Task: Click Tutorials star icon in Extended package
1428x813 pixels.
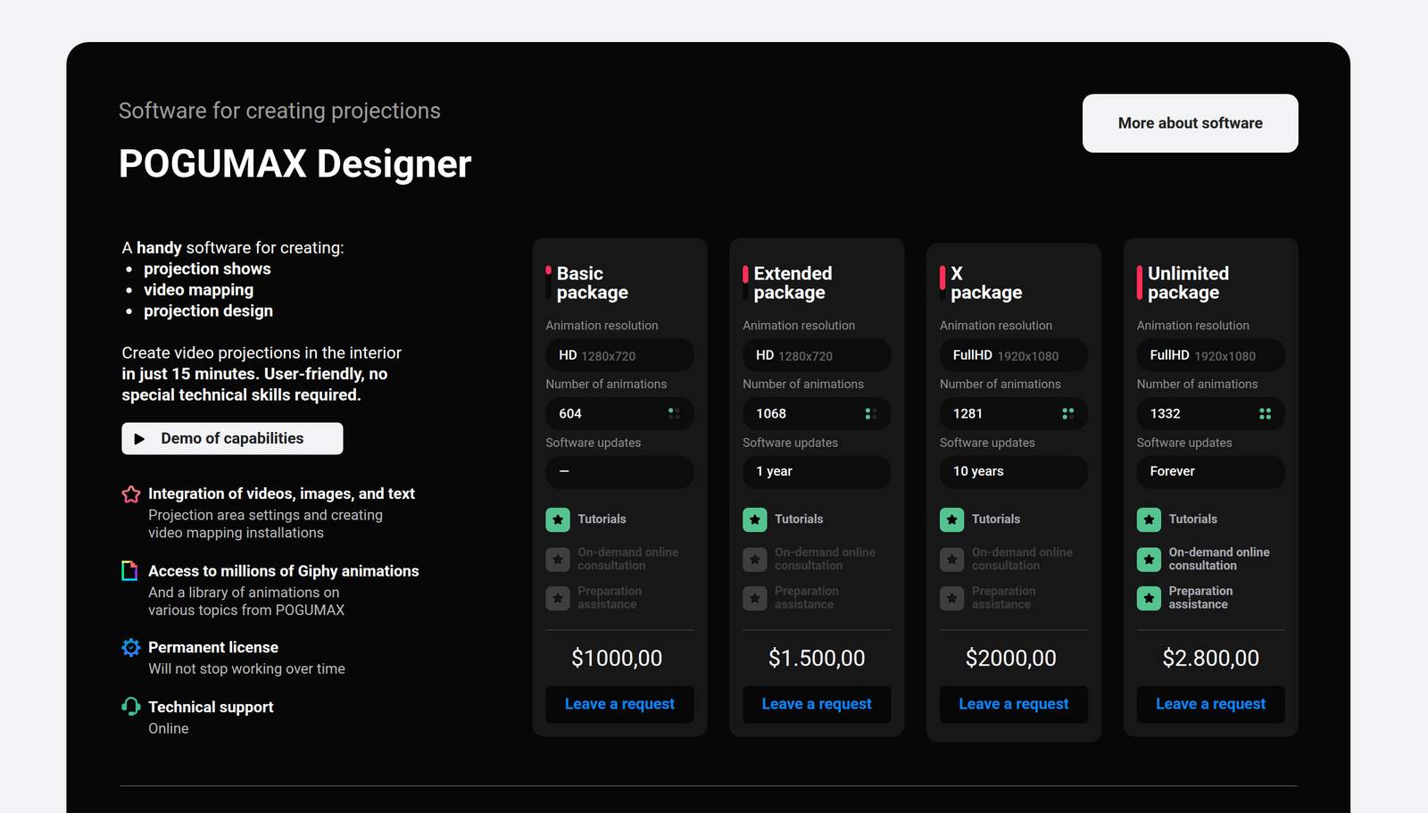Action: click(x=755, y=519)
